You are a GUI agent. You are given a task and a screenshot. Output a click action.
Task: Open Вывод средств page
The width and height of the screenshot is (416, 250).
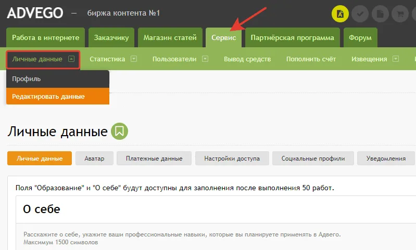247,59
